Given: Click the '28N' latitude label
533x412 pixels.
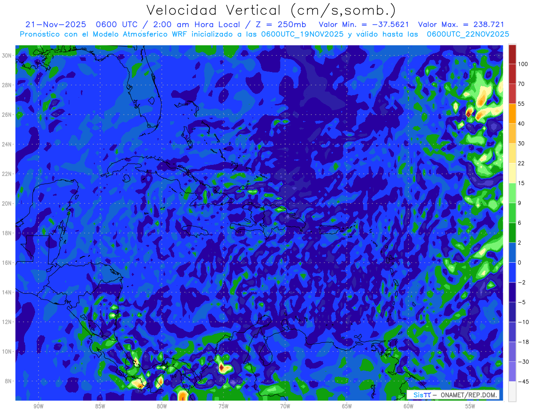Looking at the screenshot, I should click(x=7, y=85).
